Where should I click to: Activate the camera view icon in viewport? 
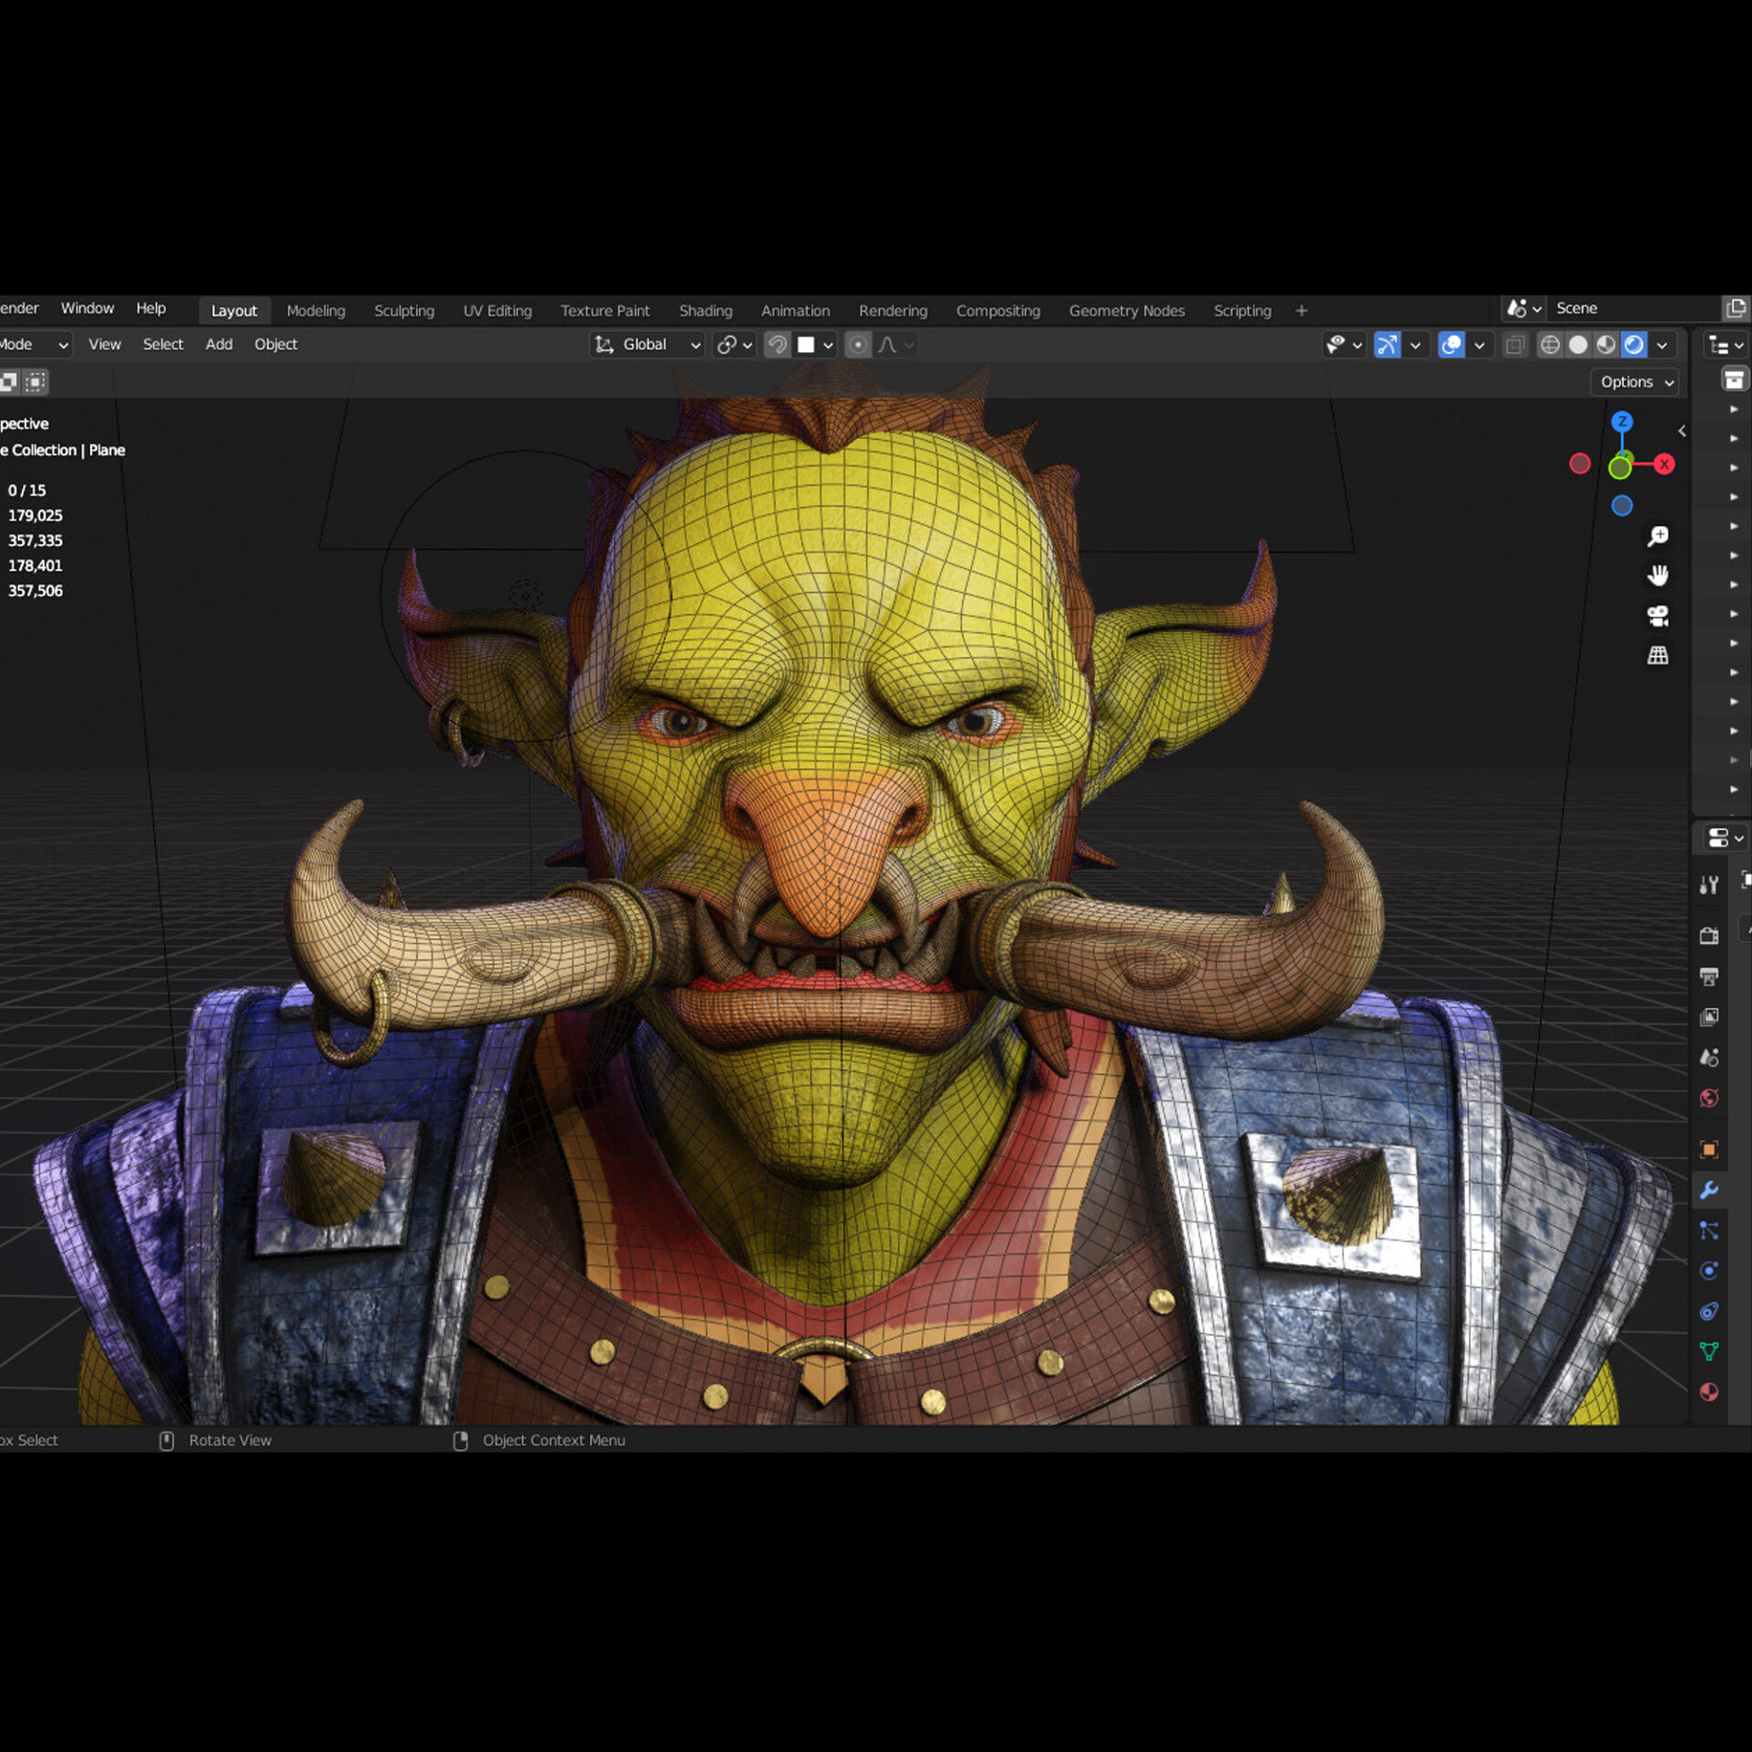click(x=1658, y=617)
